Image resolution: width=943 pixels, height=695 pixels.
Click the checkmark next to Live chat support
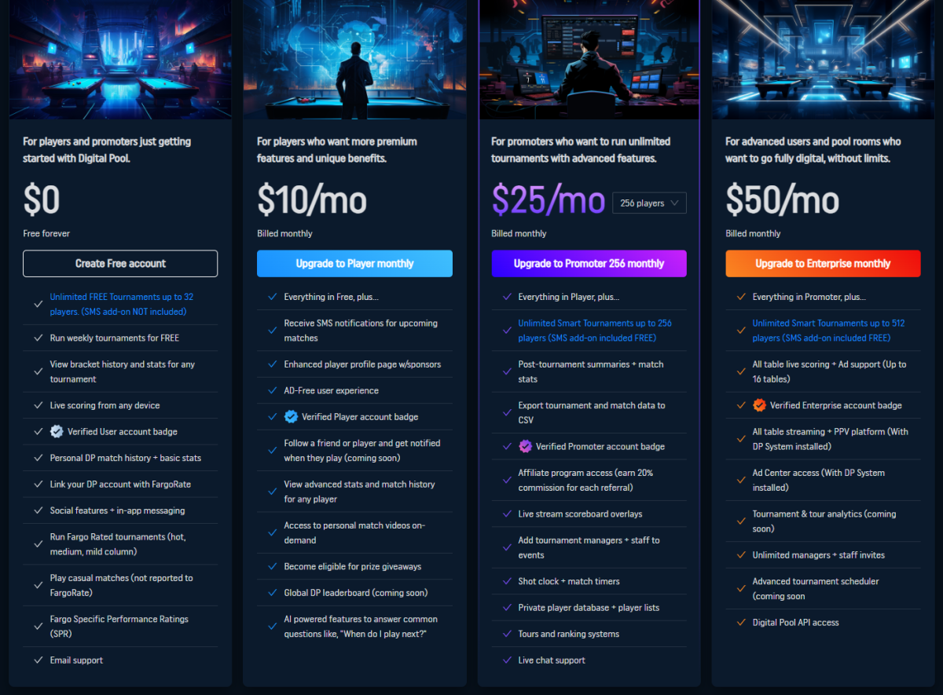click(507, 660)
